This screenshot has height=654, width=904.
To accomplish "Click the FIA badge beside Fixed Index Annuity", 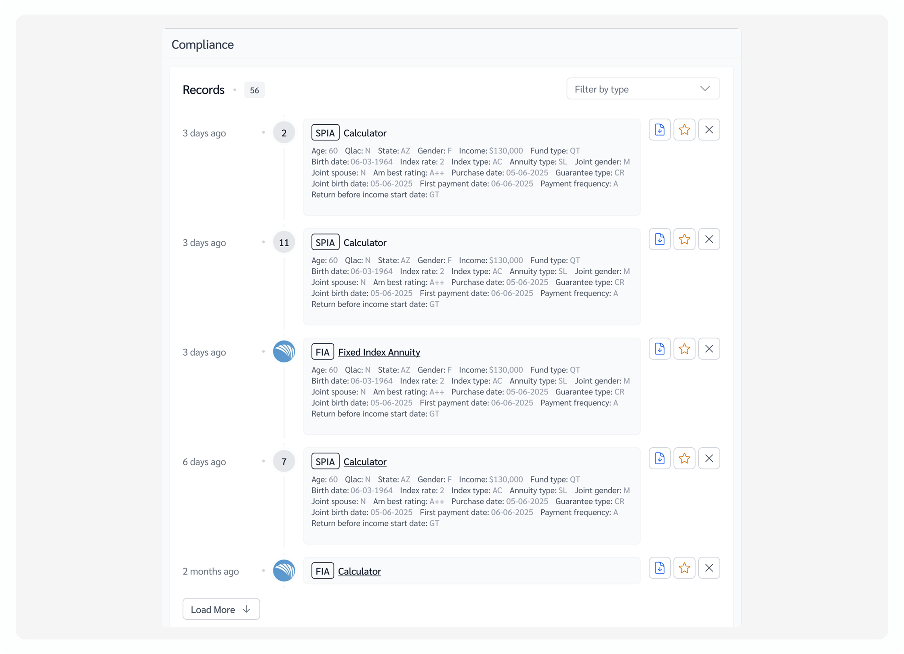I will (x=322, y=352).
